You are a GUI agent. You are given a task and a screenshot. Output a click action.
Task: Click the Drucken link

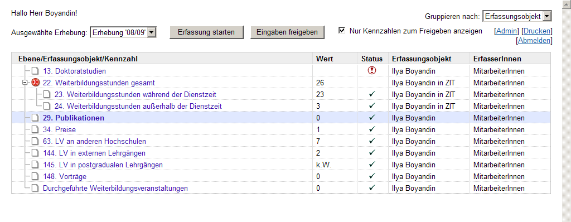click(x=537, y=31)
